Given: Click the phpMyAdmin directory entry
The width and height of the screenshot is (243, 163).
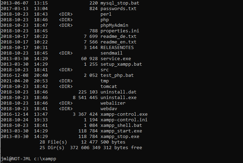Looking at the screenshot, I should pos(114,25).
